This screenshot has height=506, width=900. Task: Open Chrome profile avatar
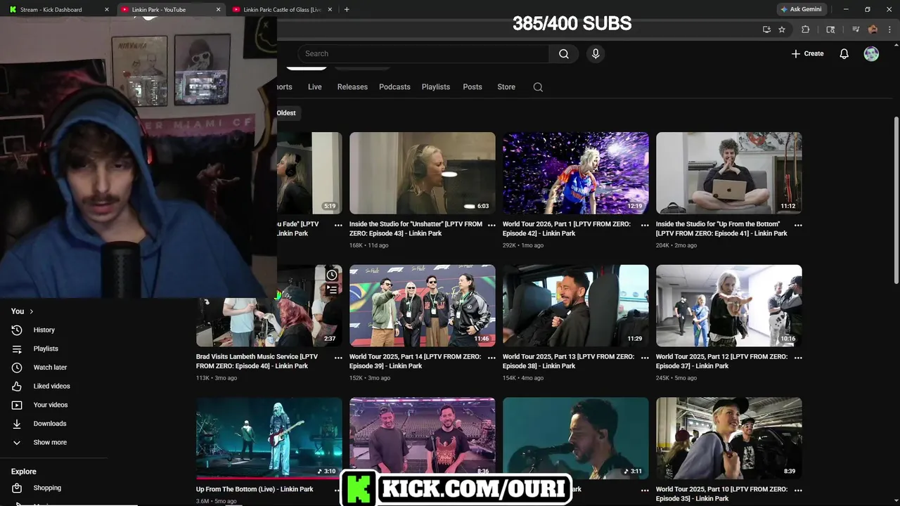pos(873,30)
